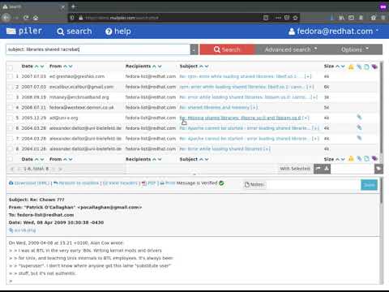Image resolution: width=389 pixels, height=292 pixels.
Task: Click the notes page icon in the top header
Action: click(366, 67)
